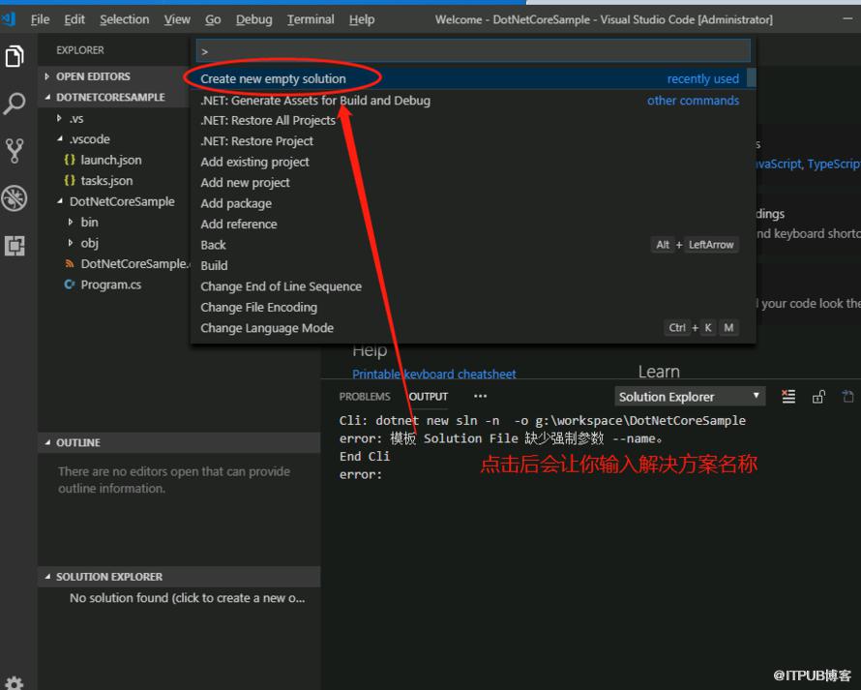Open Program.cs file
The image size is (861, 690).
pyautogui.click(x=111, y=285)
